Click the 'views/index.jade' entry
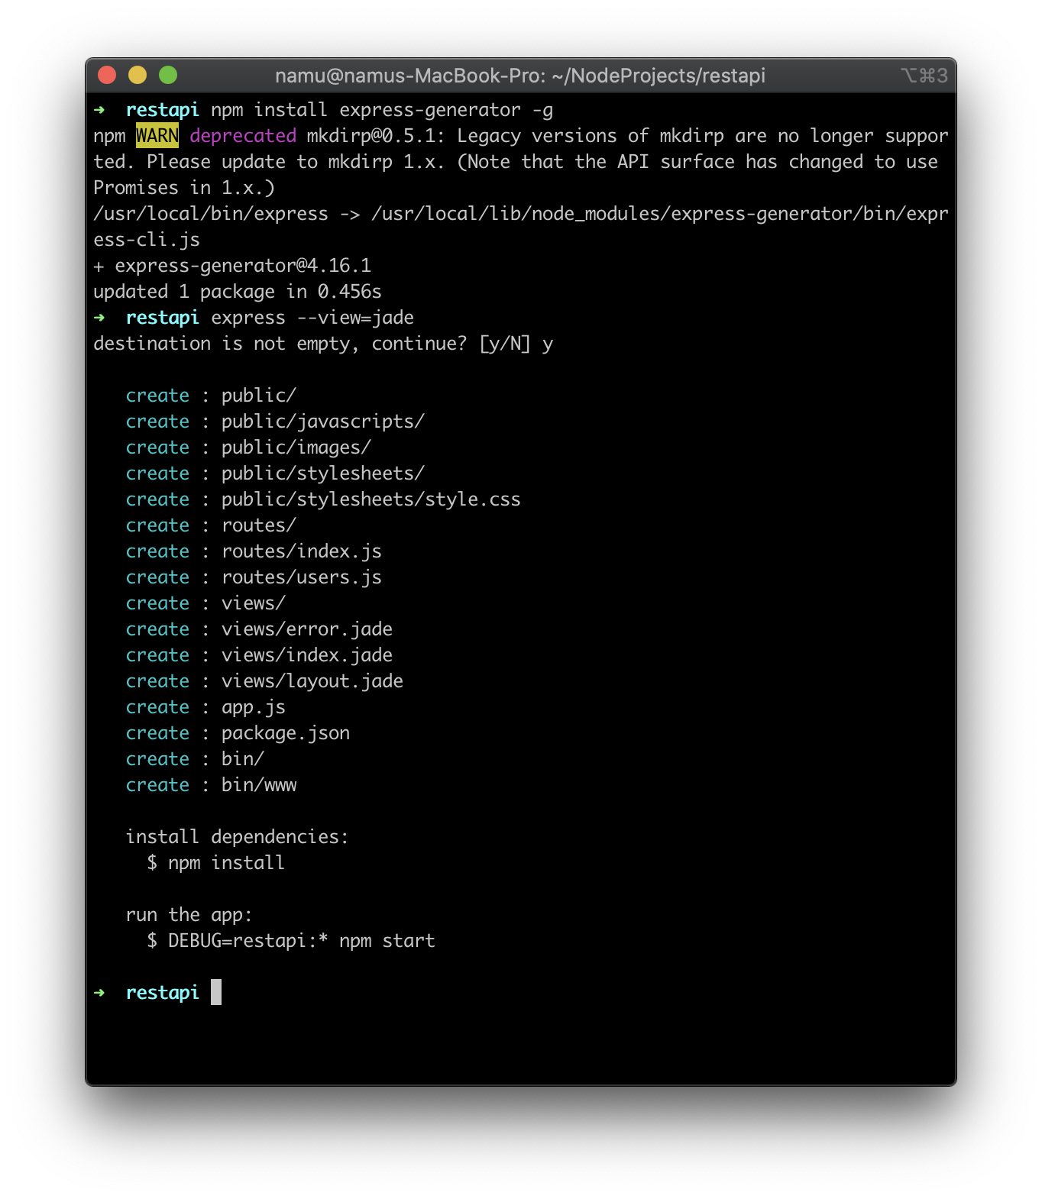This screenshot has width=1042, height=1199. point(307,655)
